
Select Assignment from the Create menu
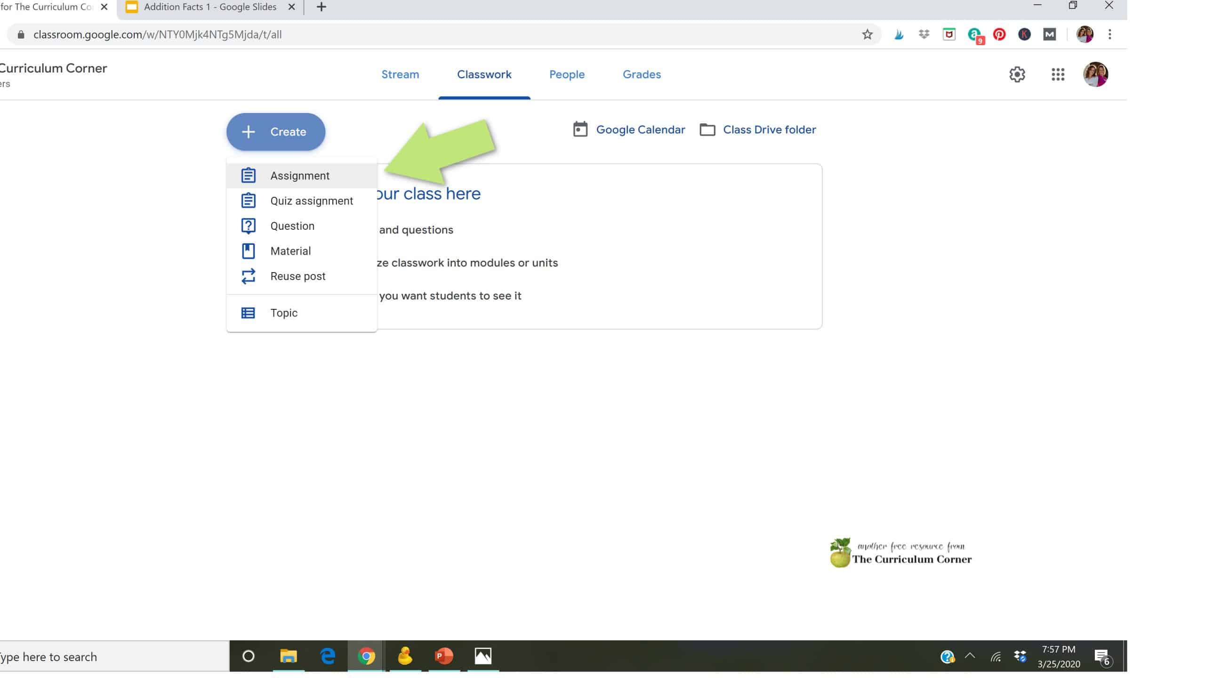(300, 176)
